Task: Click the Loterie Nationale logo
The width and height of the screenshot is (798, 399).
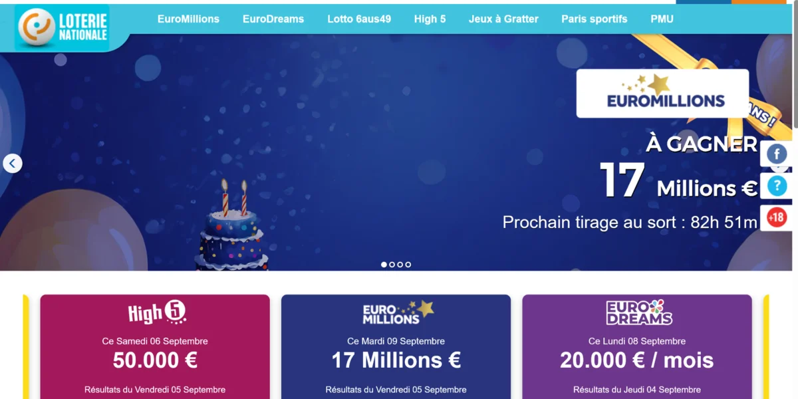Action: pos(62,27)
